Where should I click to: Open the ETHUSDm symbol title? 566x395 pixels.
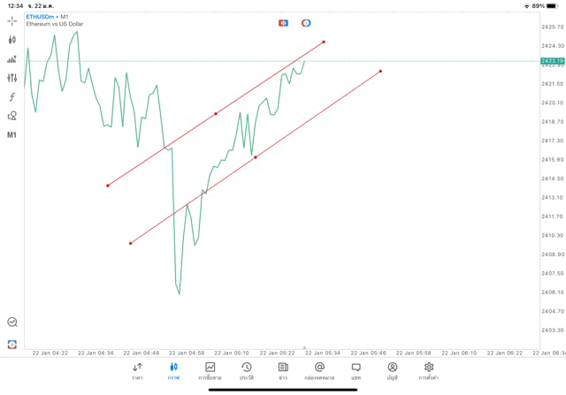tap(42, 17)
